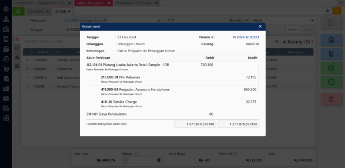The width and height of the screenshot is (345, 168).
Task: Toggle percent option beside PPN 11%
Action: pos(236,154)
